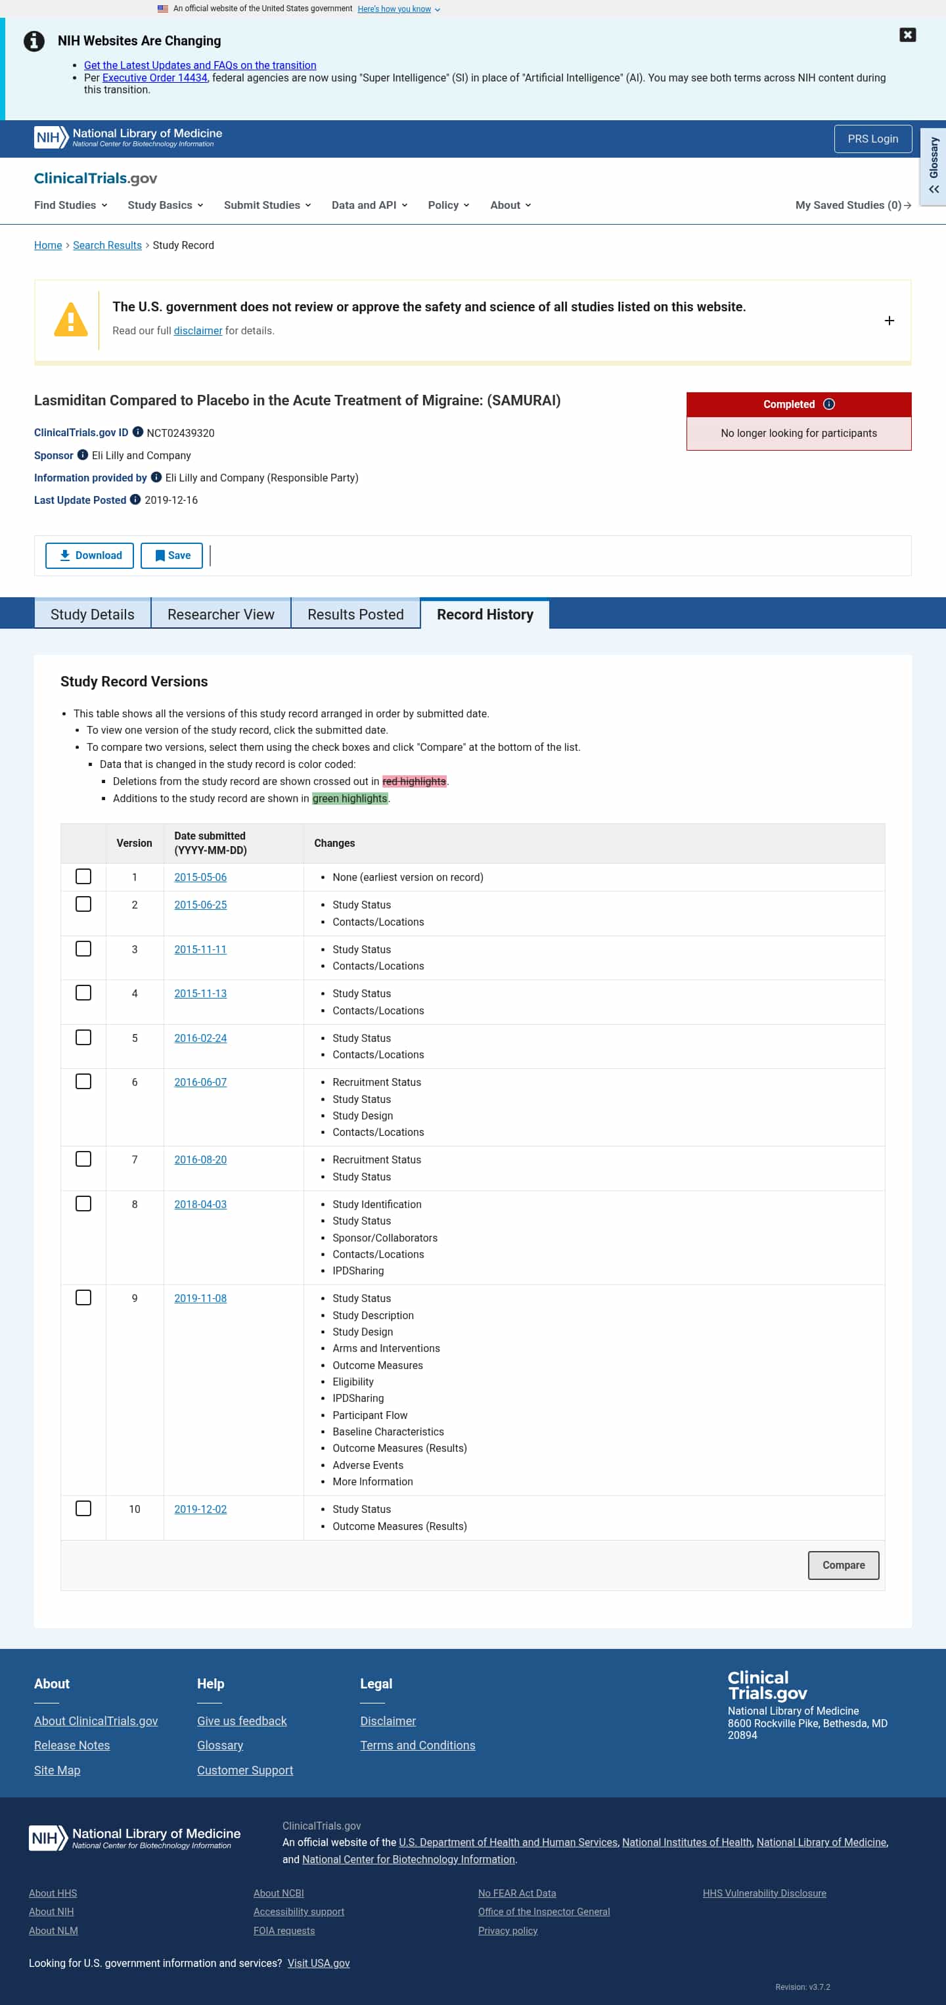Open the version submitted 2019-12-02

[200, 1509]
